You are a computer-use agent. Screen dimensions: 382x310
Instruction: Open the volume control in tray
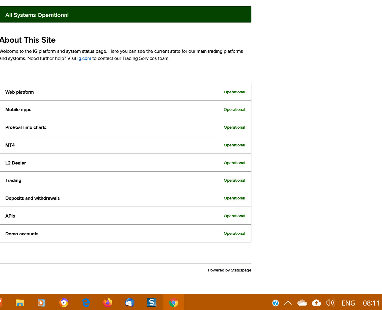point(330,303)
